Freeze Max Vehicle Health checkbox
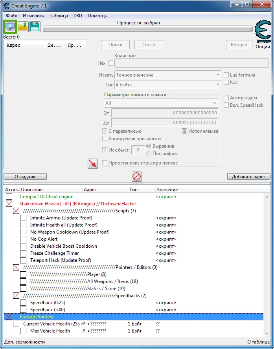Screen dimensions: 274x349 coord(23,331)
